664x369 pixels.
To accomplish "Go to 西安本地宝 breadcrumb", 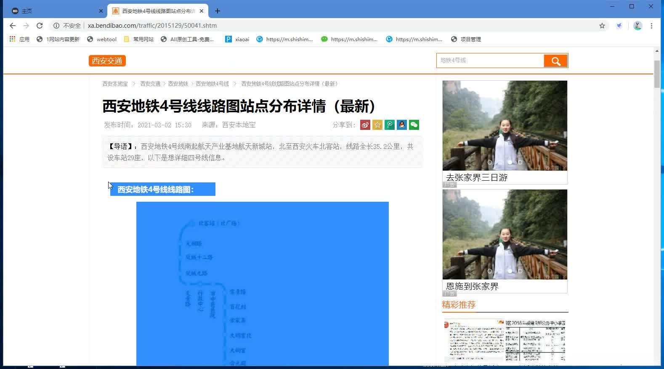I will pyautogui.click(x=115, y=84).
